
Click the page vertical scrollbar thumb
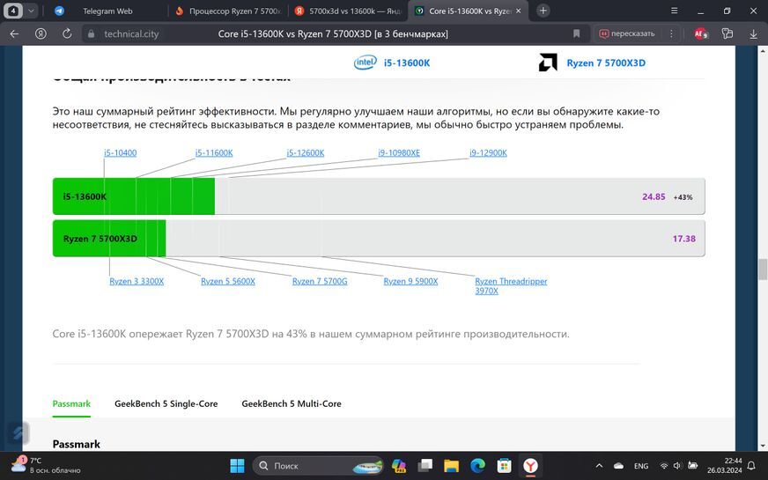point(763,270)
